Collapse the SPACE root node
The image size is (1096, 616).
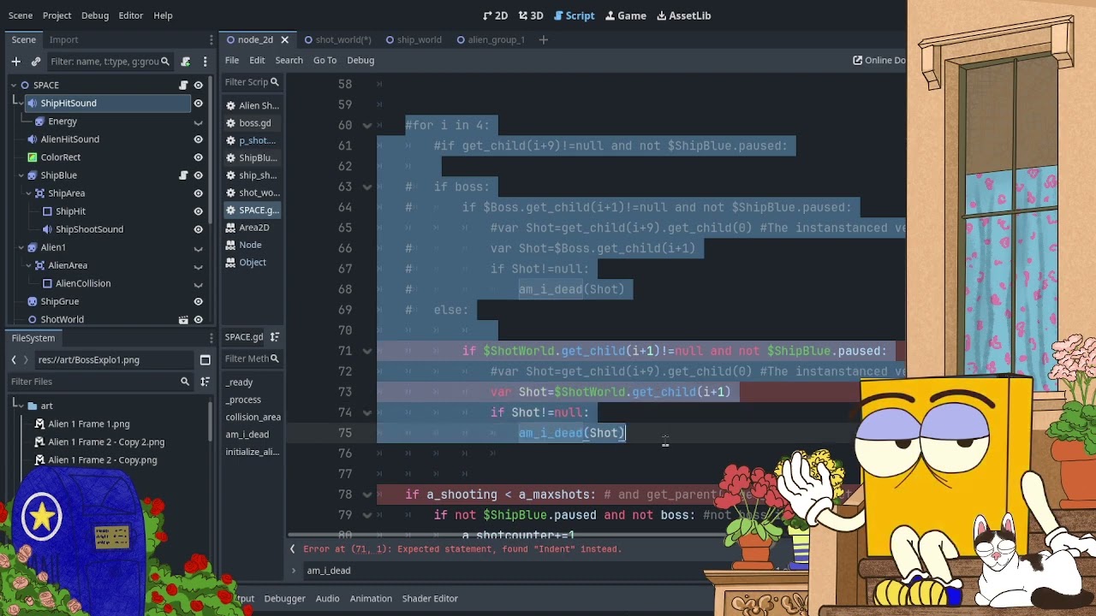point(14,86)
